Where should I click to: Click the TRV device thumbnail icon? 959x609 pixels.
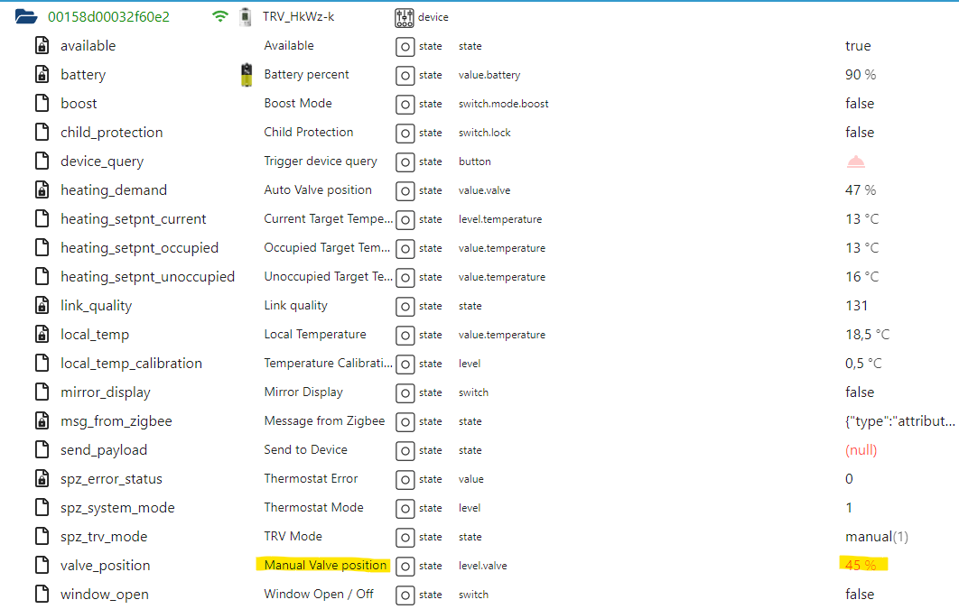[x=246, y=16]
